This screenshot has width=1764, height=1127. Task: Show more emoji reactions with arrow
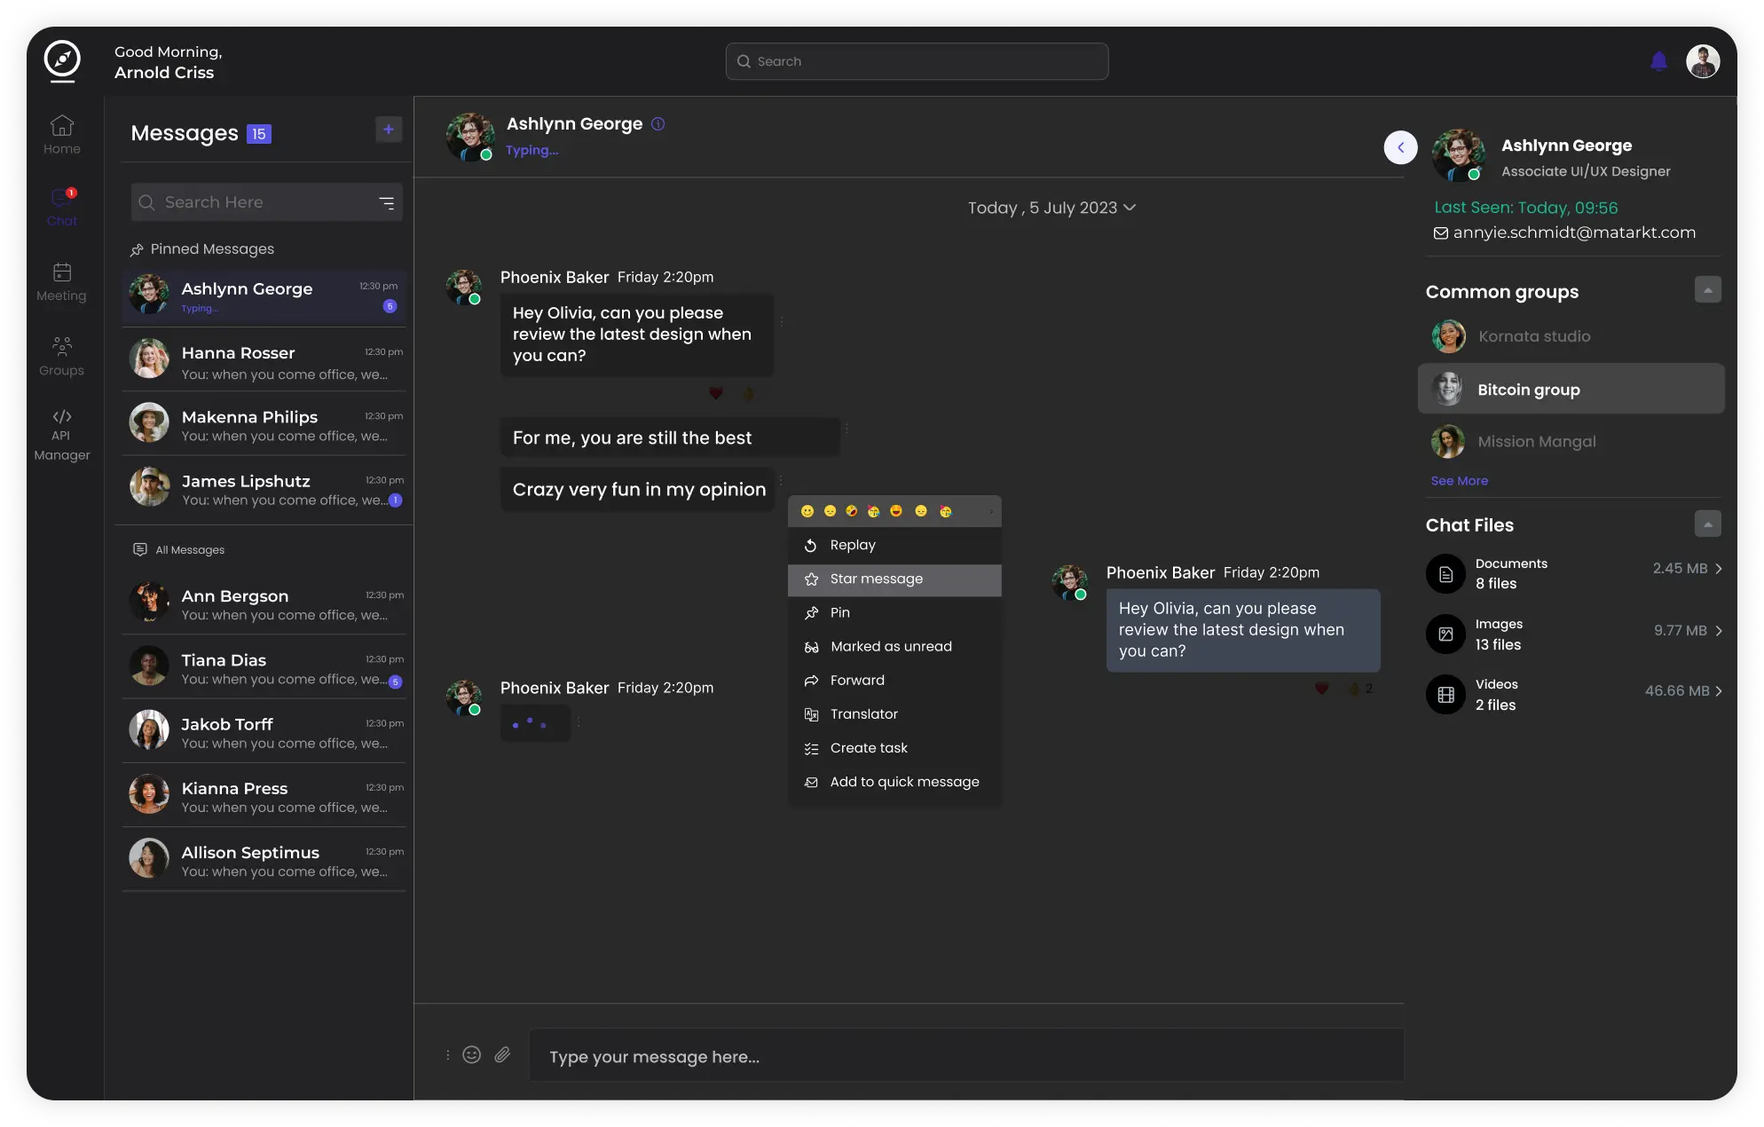(991, 512)
